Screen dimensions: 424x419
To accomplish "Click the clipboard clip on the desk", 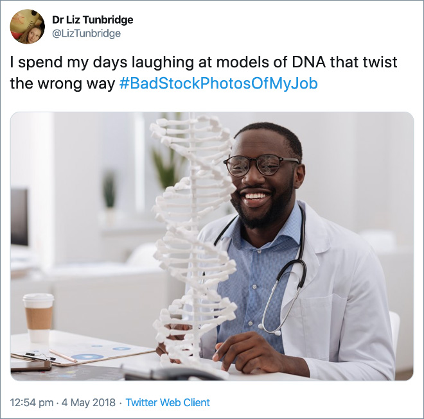I will pos(40,356).
